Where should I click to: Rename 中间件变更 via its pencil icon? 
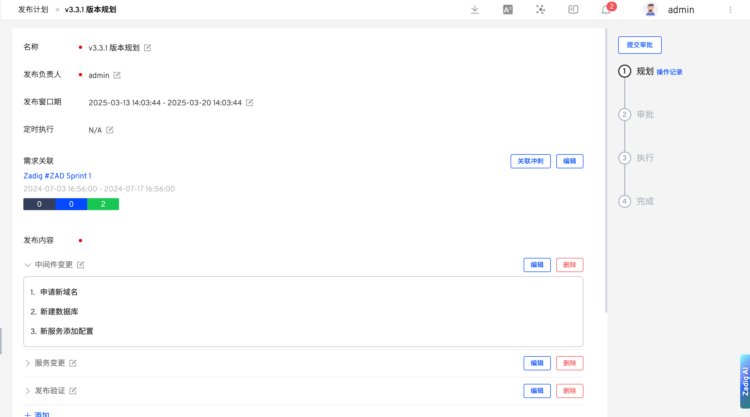pos(80,265)
